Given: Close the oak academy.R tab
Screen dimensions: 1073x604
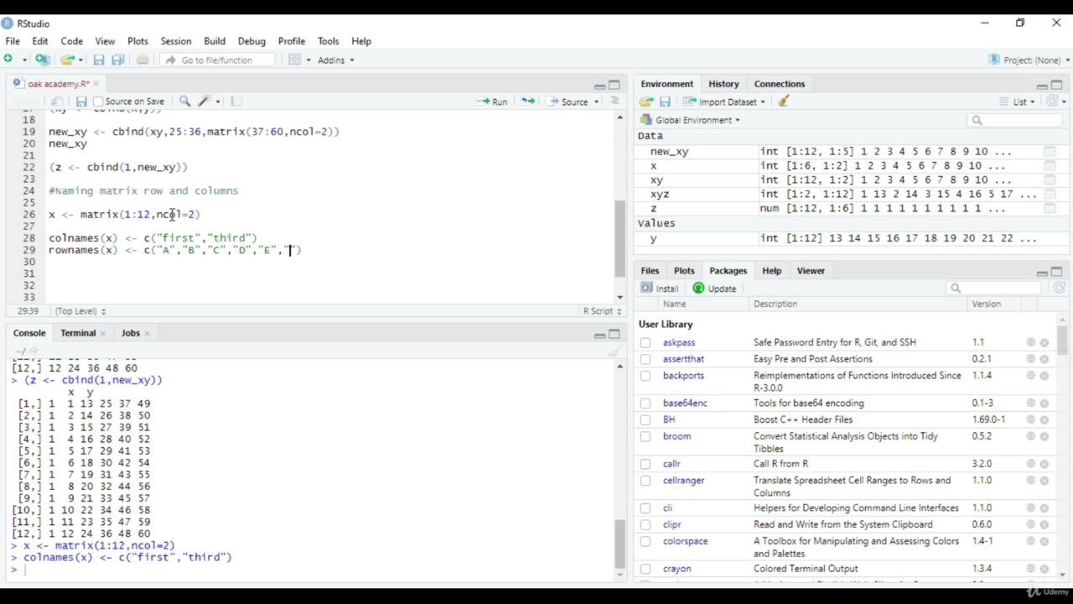Looking at the screenshot, I should pyautogui.click(x=96, y=84).
